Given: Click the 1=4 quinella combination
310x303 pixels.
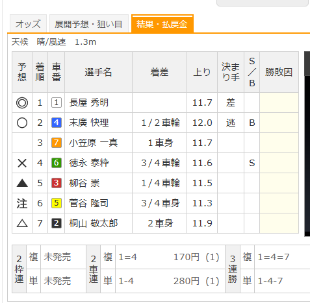Looking at the screenshot, I should click(x=128, y=257).
